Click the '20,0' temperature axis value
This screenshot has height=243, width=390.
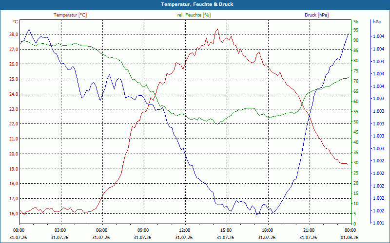tap(14, 154)
